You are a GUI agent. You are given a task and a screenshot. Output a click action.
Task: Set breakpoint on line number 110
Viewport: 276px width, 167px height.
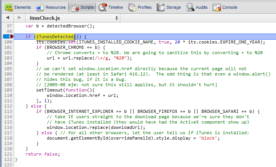pyautogui.click(x=8, y=95)
